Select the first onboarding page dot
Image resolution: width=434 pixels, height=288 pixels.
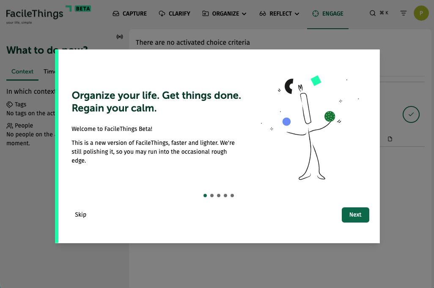[x=205, y=196]
